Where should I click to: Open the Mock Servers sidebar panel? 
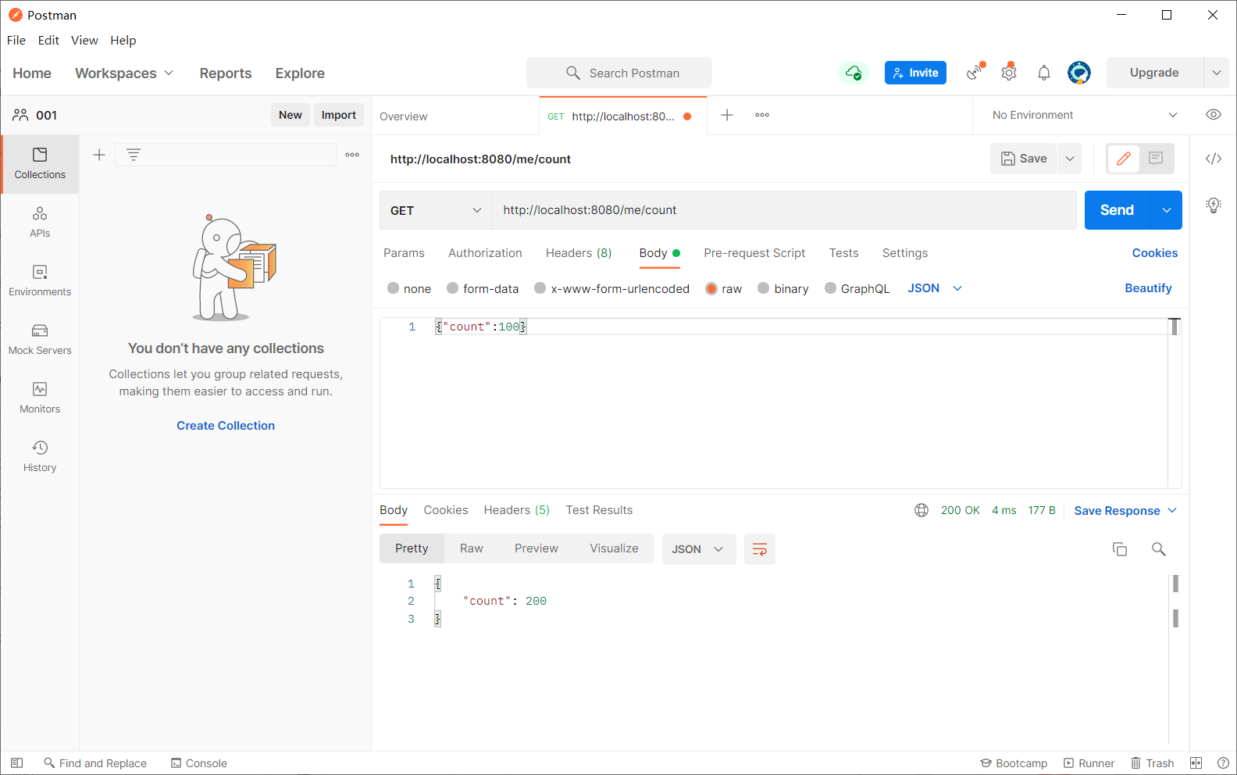coord(40,340)
